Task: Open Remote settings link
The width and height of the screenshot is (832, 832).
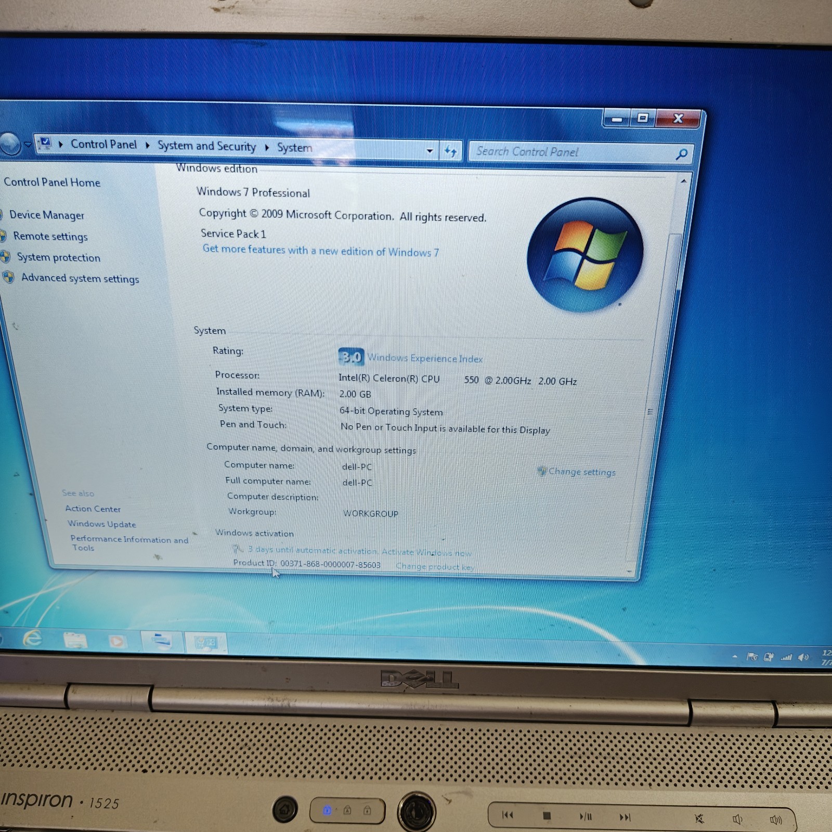Action: pos(50,236)
